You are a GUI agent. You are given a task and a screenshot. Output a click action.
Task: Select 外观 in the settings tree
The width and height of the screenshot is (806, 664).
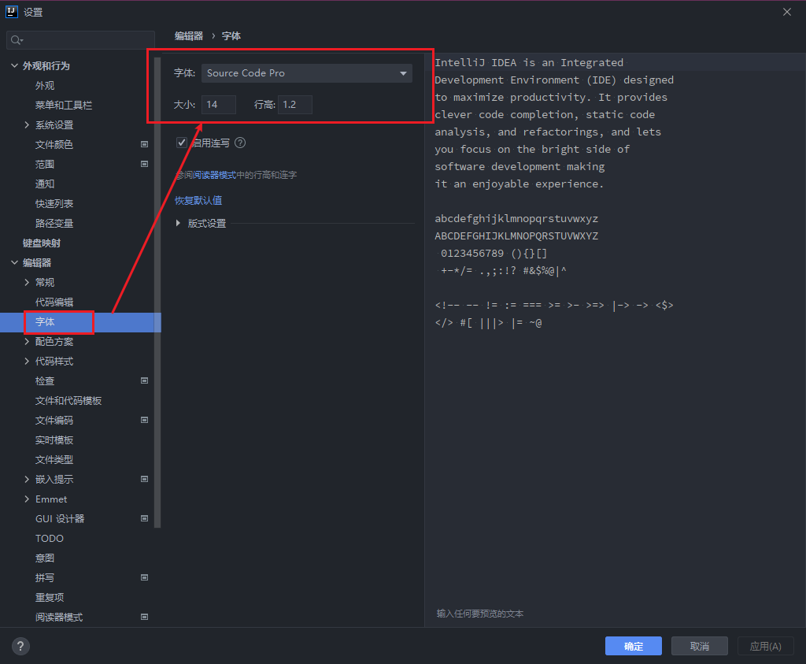[45, 85]
